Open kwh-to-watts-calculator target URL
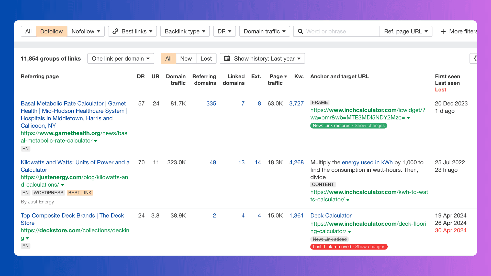Image resolution: width=491 pixels, height=276 pixels. [369, 196]
